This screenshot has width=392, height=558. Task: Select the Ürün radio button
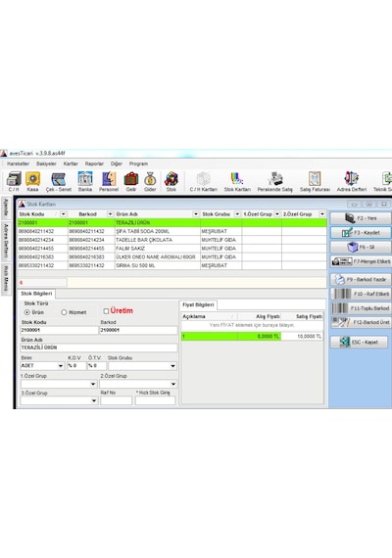point(27,312)
